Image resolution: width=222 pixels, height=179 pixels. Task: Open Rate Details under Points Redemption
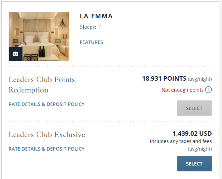tap(47, 104)
